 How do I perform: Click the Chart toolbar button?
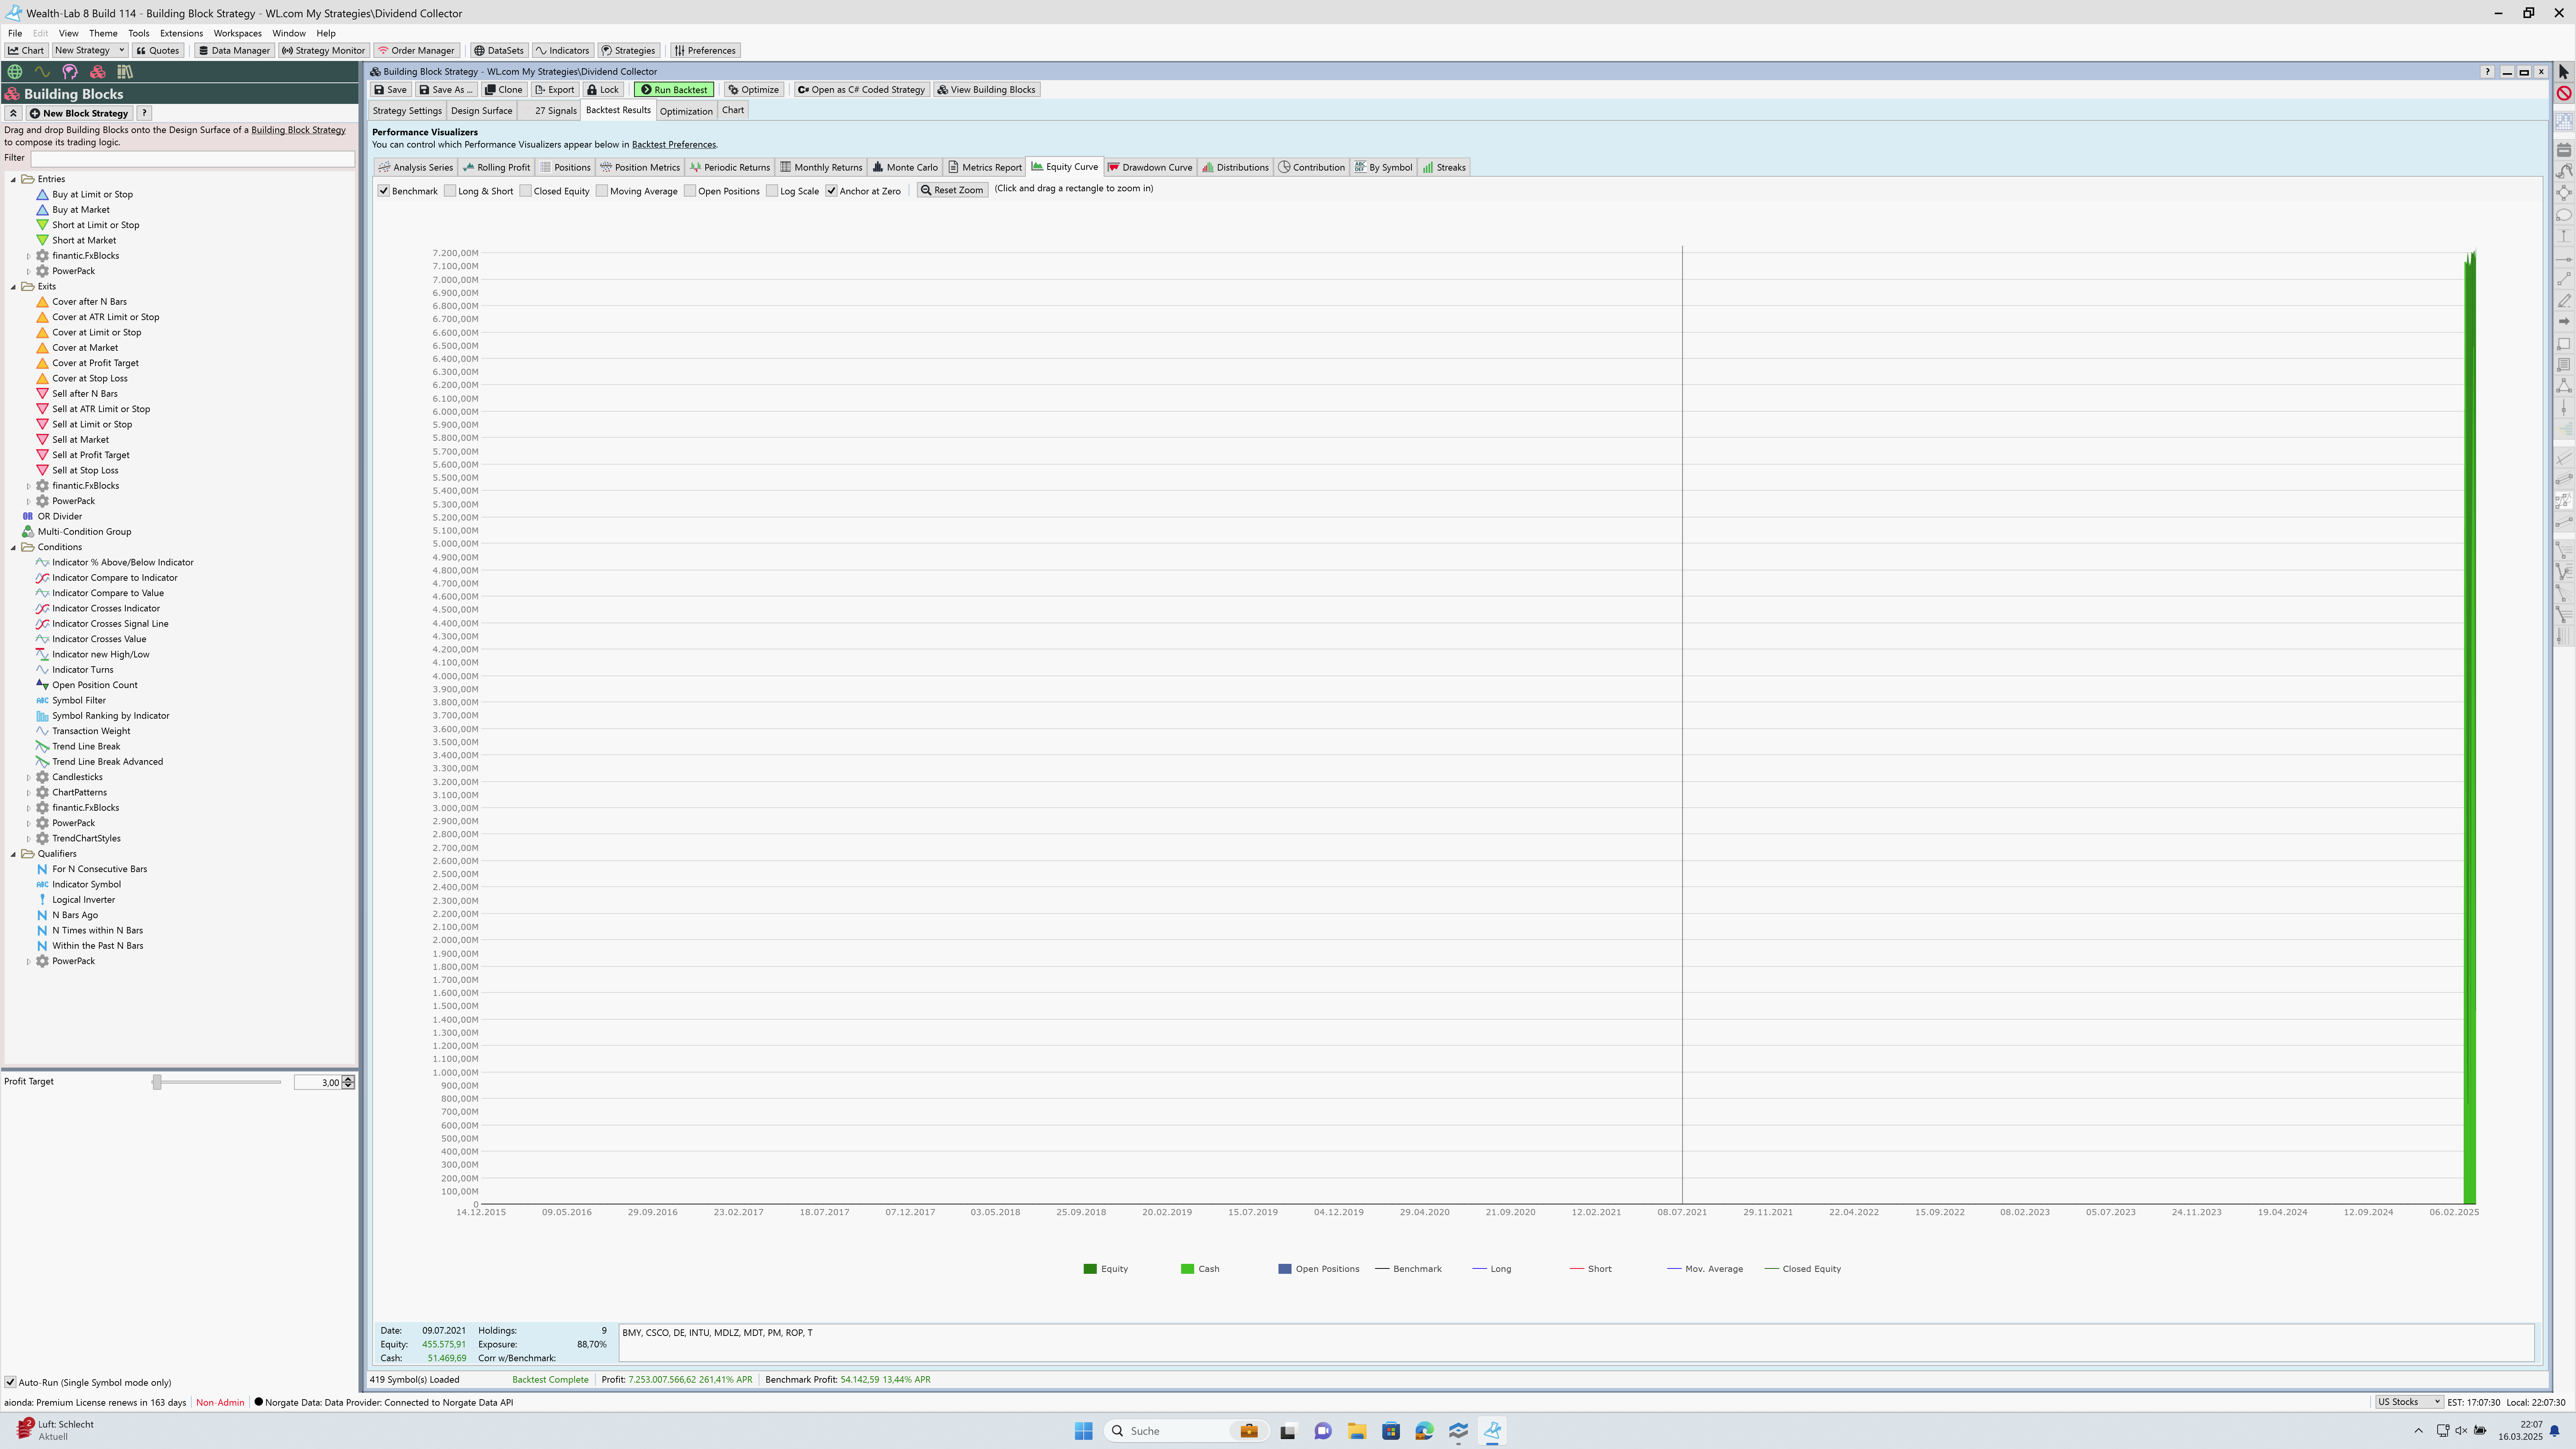click(x=26, y=50)
